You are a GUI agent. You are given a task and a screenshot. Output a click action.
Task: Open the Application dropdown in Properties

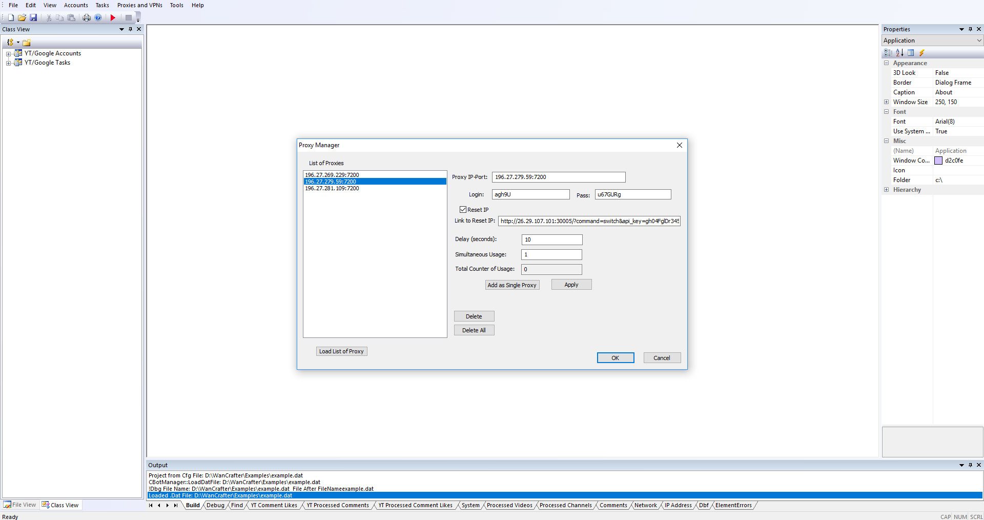tap(979, 41)
